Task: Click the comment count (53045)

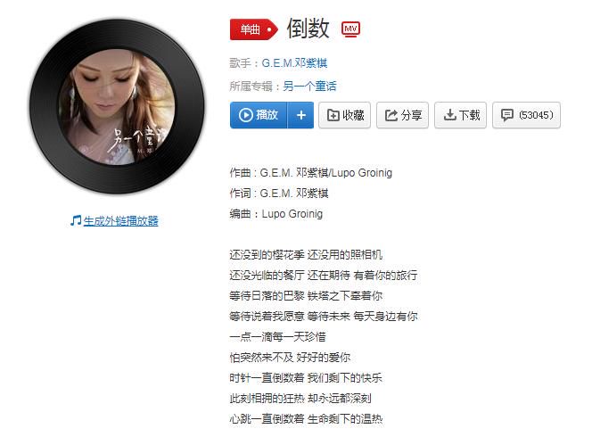Action: tap(536, 115)
